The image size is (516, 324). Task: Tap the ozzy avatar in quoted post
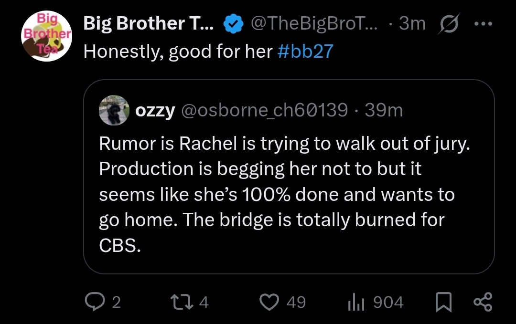(x=114, y=110)
